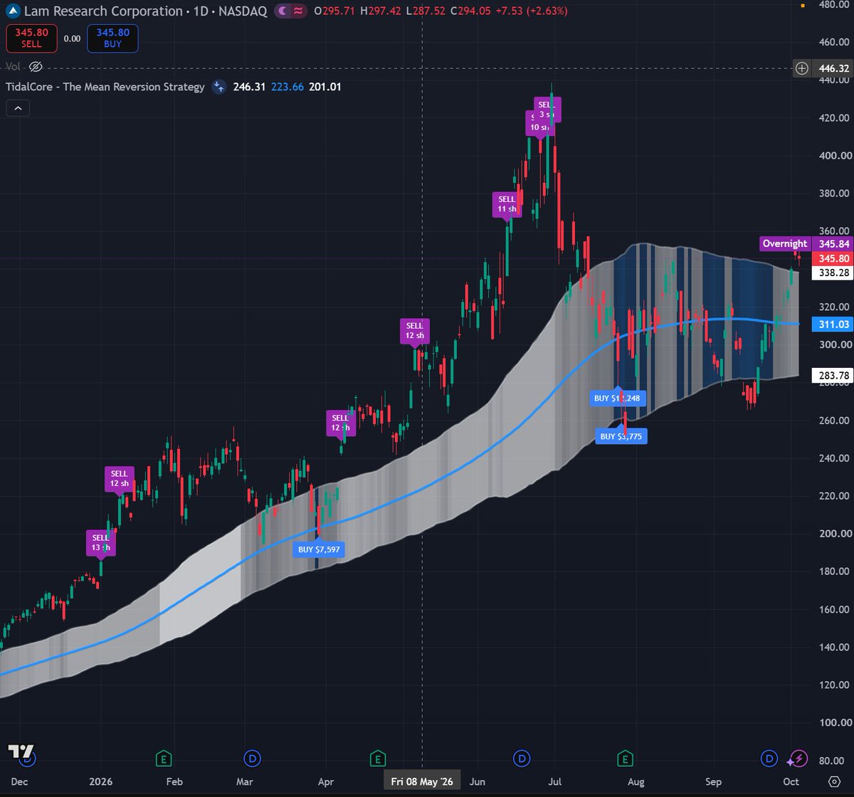This screenshot has width=854, height=797.
Task: Click the 246.31 strategy value
Action: click(x=248, y=87)
